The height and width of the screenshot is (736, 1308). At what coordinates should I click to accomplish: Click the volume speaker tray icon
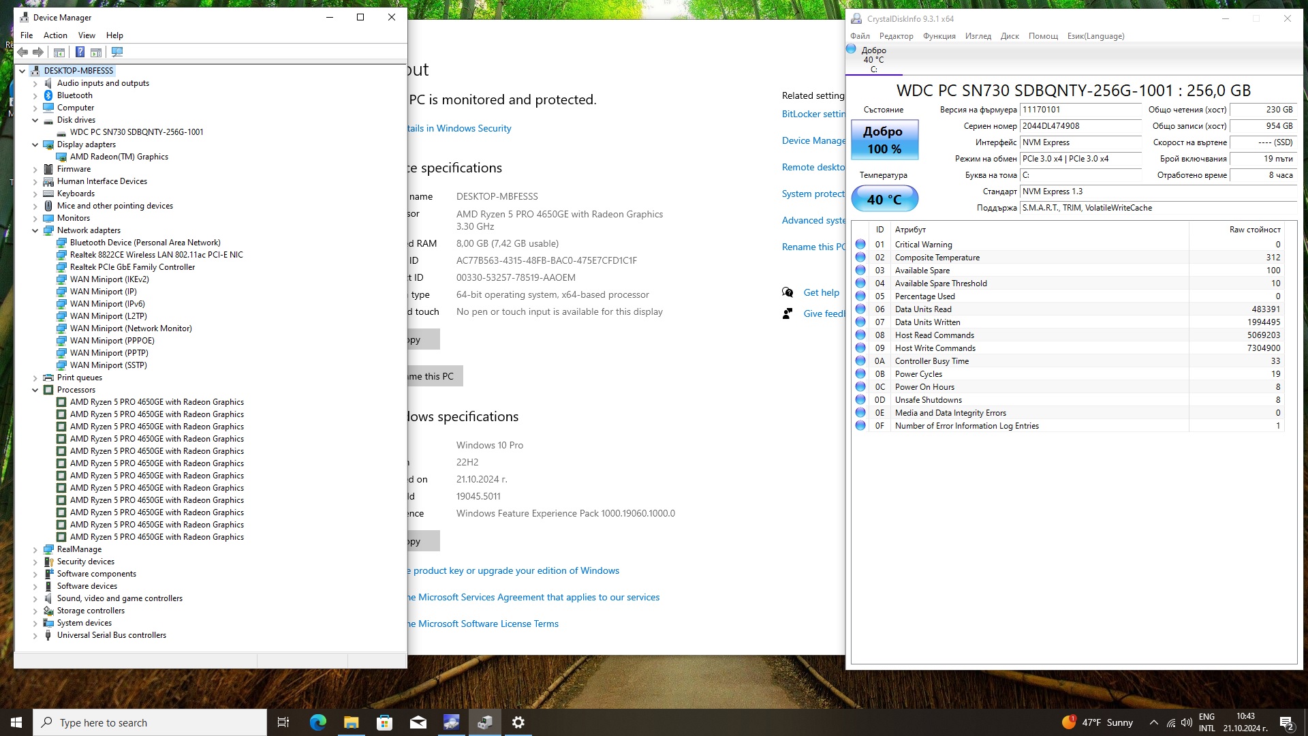coord(1187,722)
